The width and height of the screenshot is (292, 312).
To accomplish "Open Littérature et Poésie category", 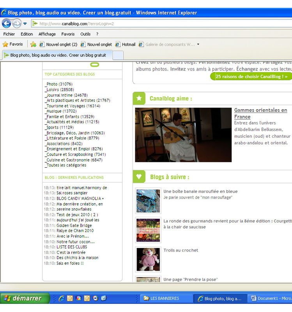I will click(73, 138).
